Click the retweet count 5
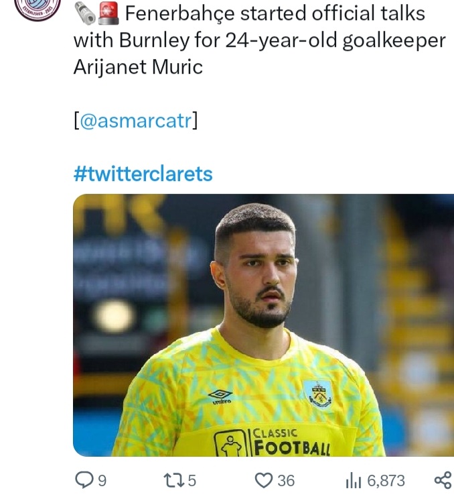This screenshot has width=454, height=503. pos(192,480)
